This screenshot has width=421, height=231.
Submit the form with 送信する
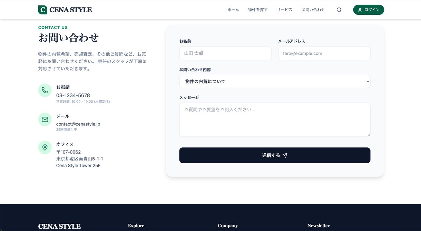(275, 155)
